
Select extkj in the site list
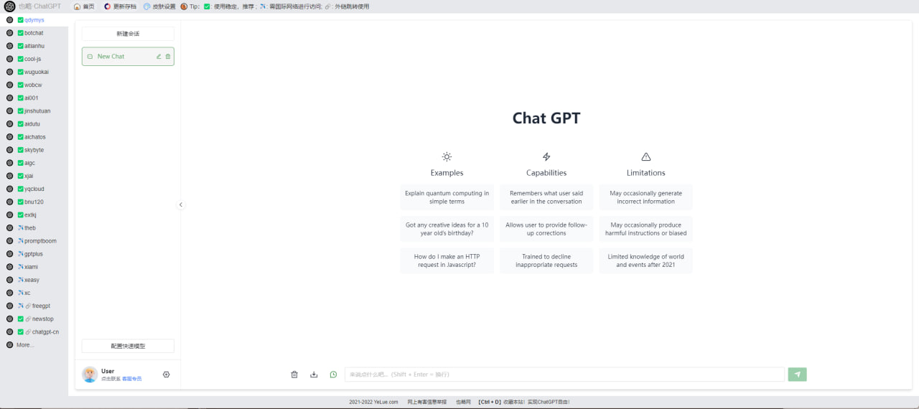(34, 215)
